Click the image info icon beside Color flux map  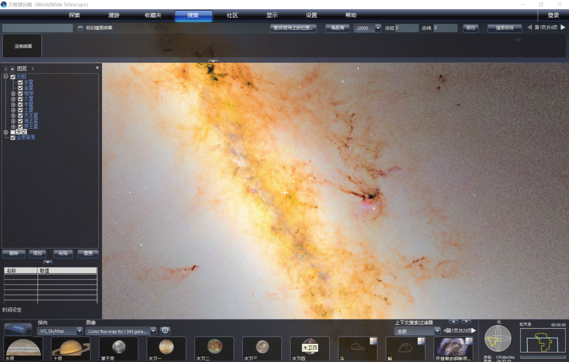point(165,330)
